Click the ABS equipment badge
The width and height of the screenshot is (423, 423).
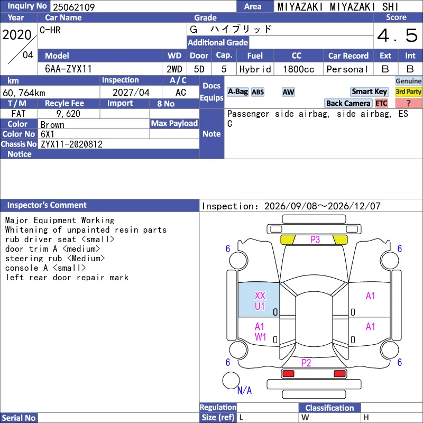click(258, 92)
